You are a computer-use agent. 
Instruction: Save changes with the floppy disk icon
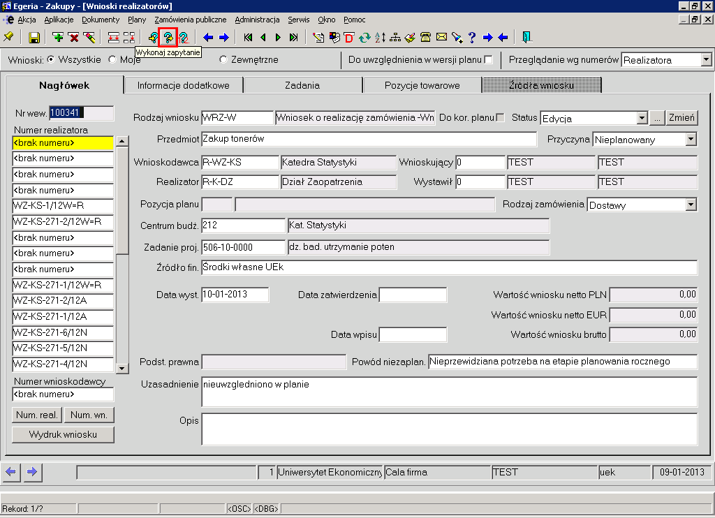(34, 38)
